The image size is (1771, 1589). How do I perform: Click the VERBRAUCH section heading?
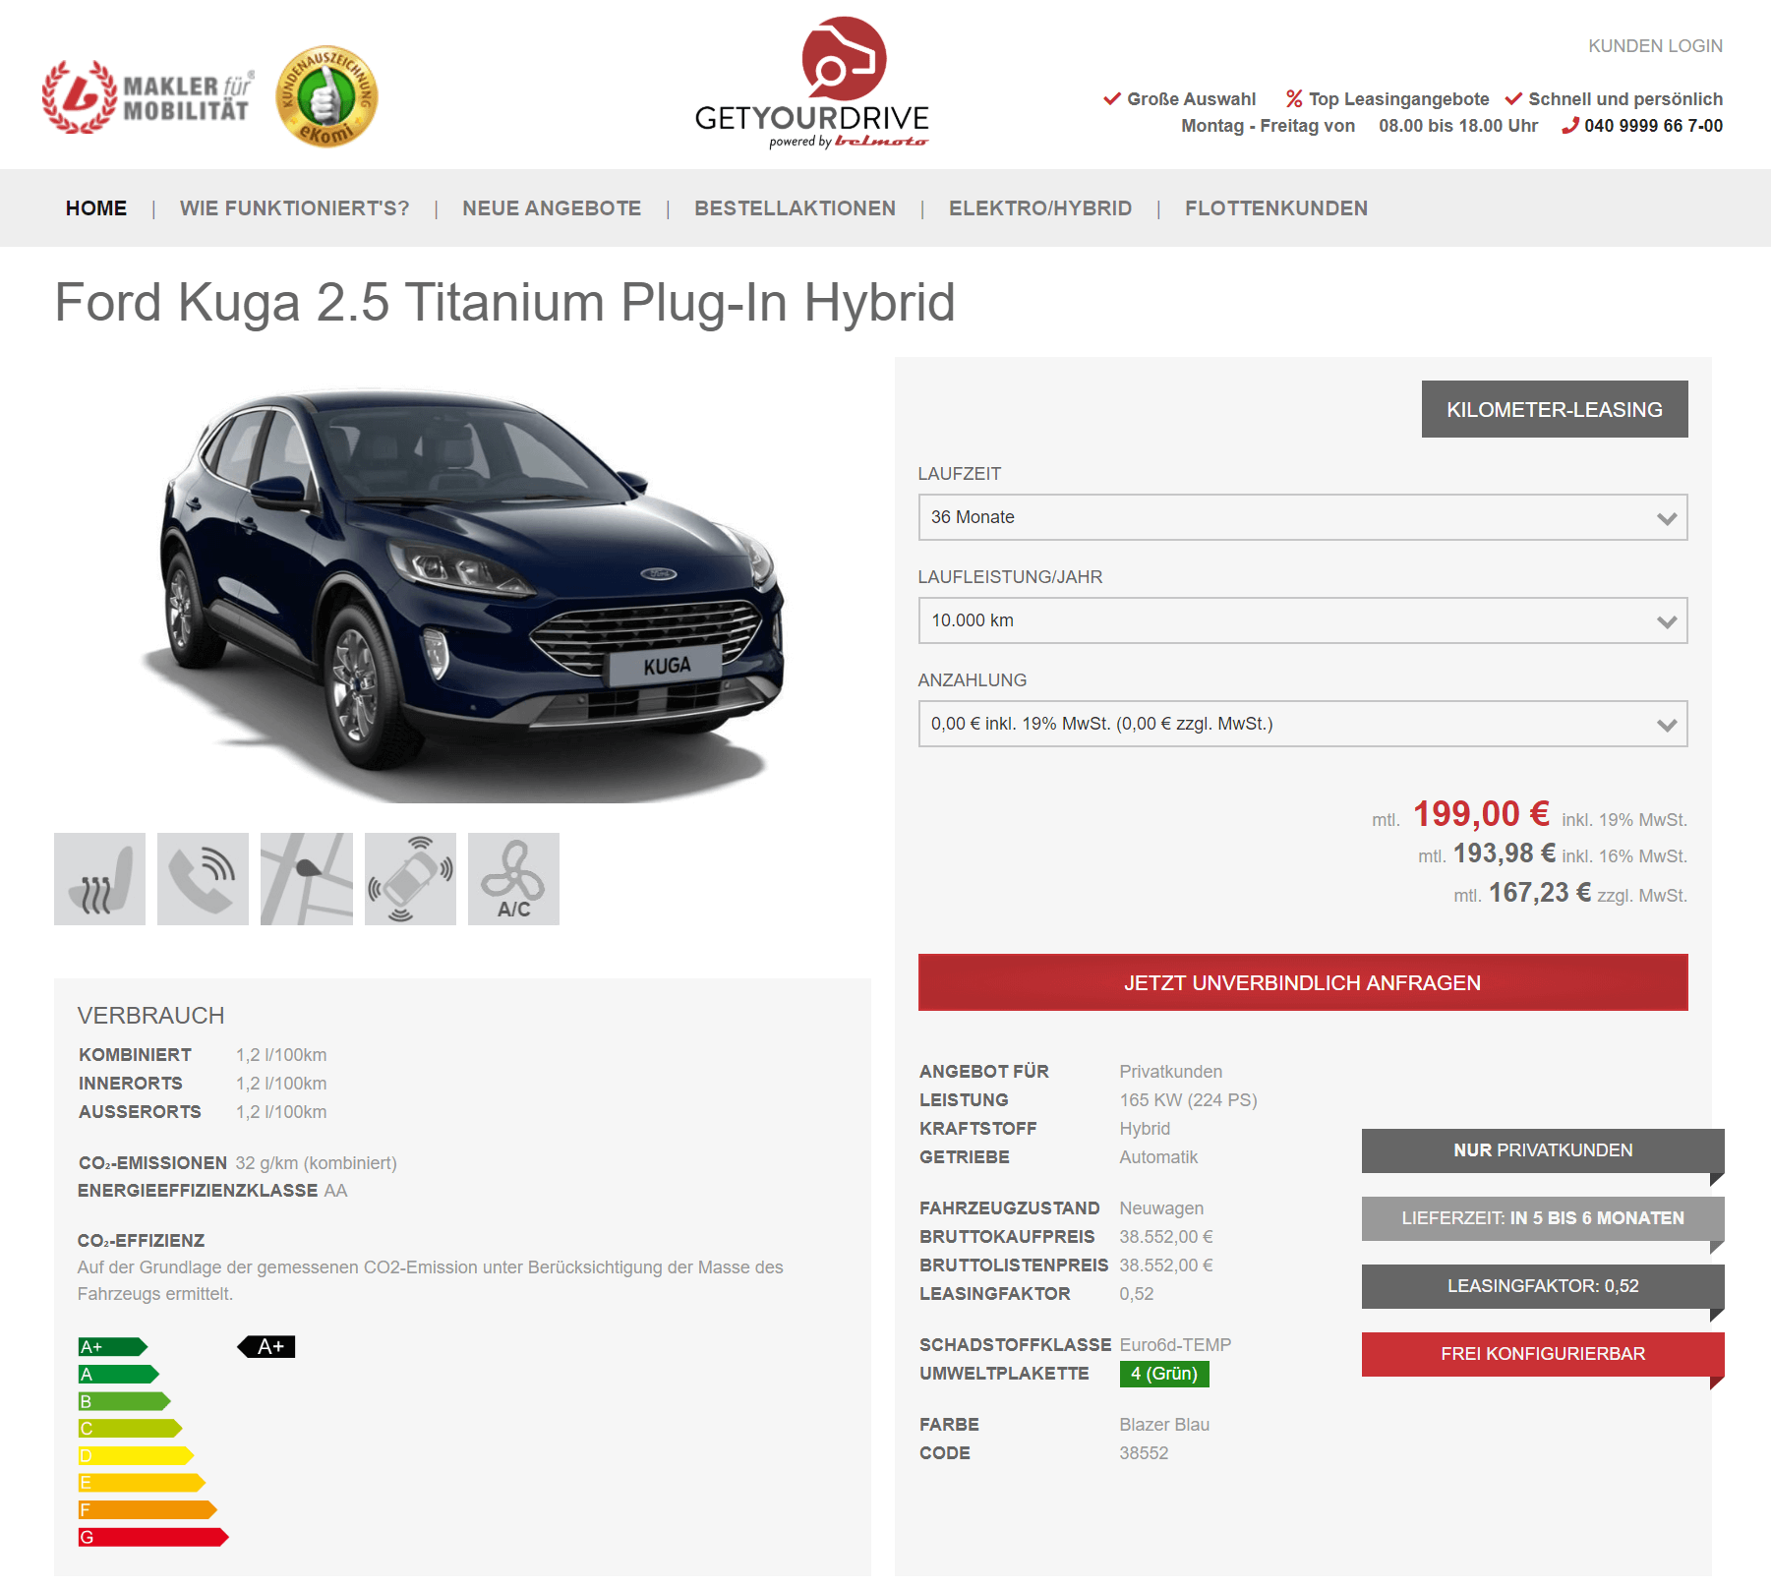[151, 1016]
